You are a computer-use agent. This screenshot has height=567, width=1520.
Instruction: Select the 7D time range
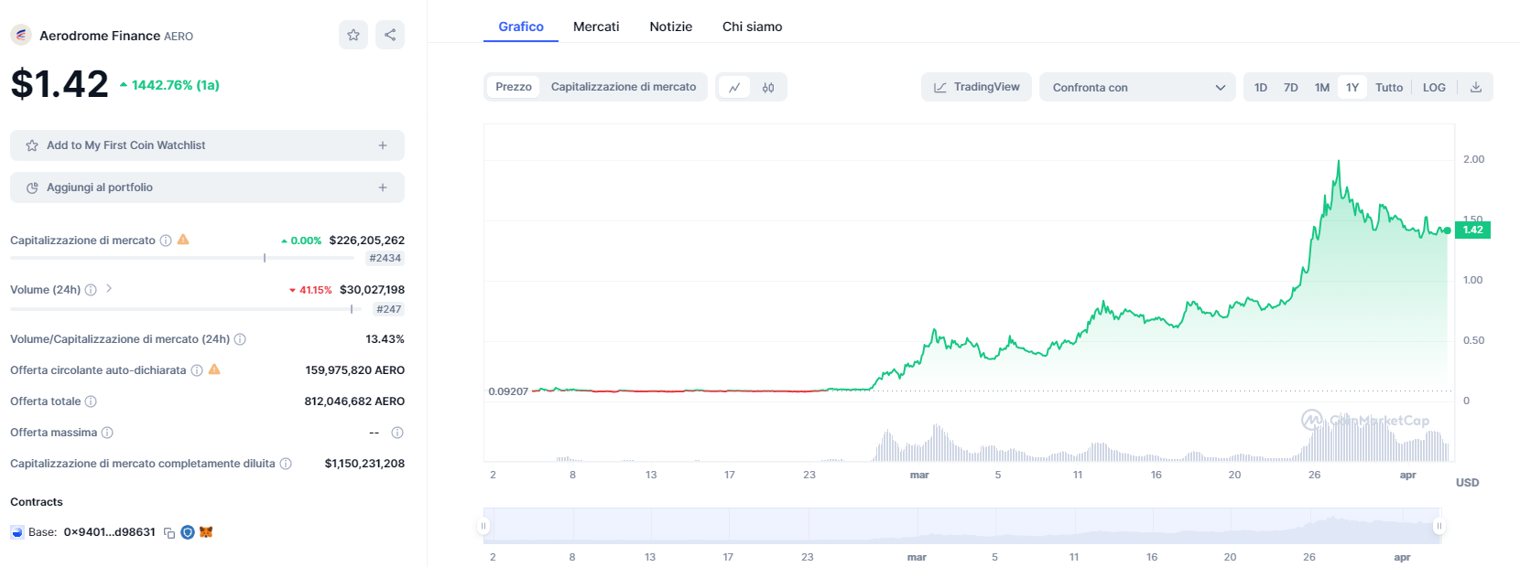1291,88
